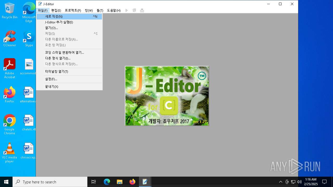
Task: Open the 파일(F) menu
Action: [43, 10]
